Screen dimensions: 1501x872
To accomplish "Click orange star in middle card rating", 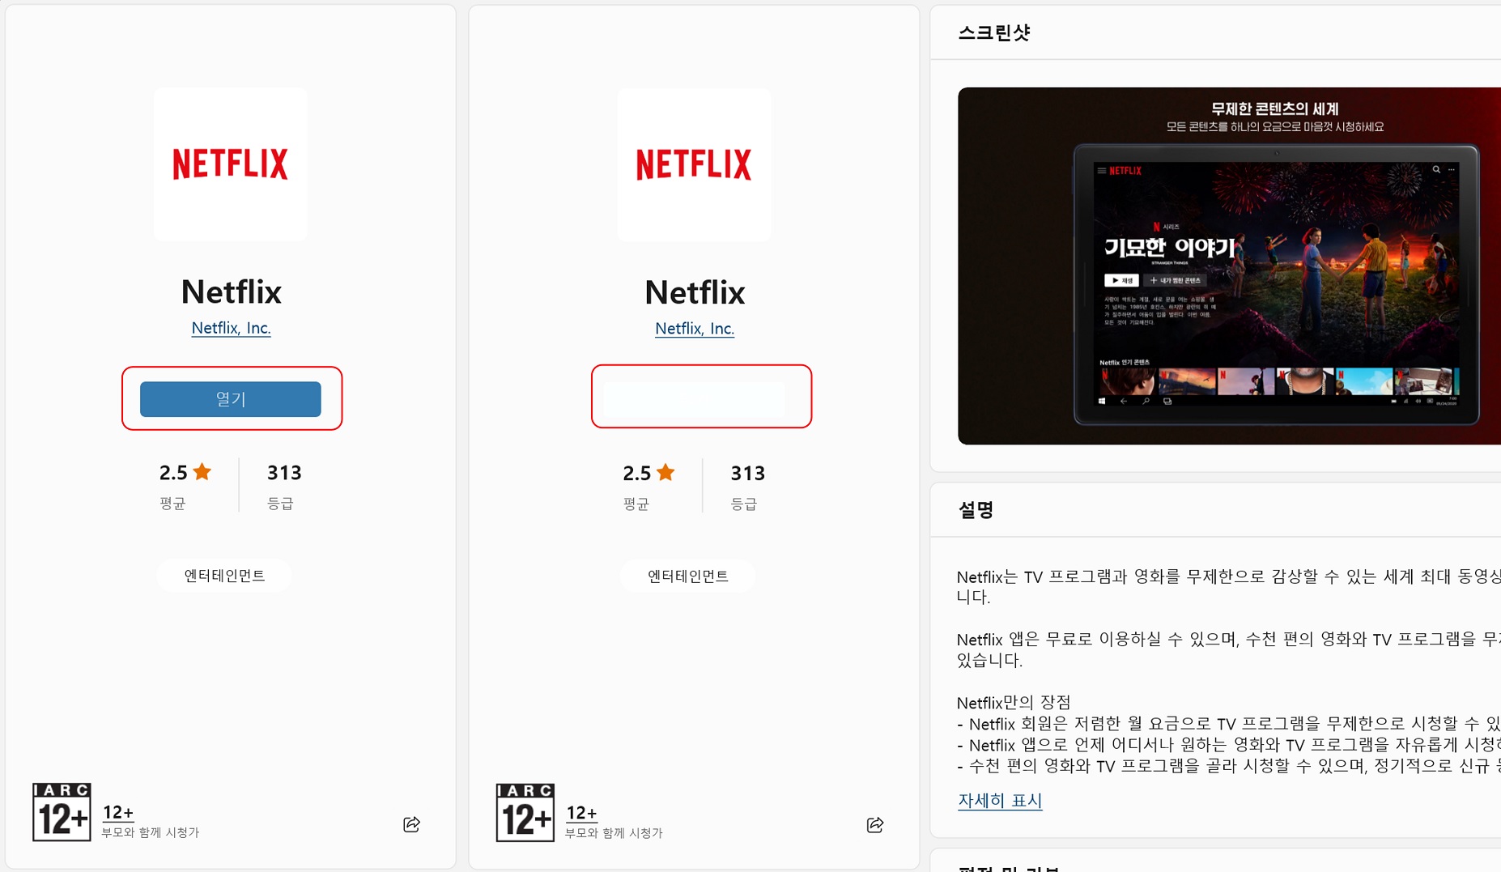I will pos(666,472).
